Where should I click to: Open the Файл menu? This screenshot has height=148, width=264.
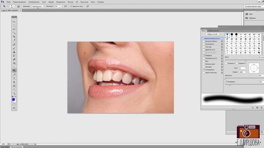pos(9,2)
